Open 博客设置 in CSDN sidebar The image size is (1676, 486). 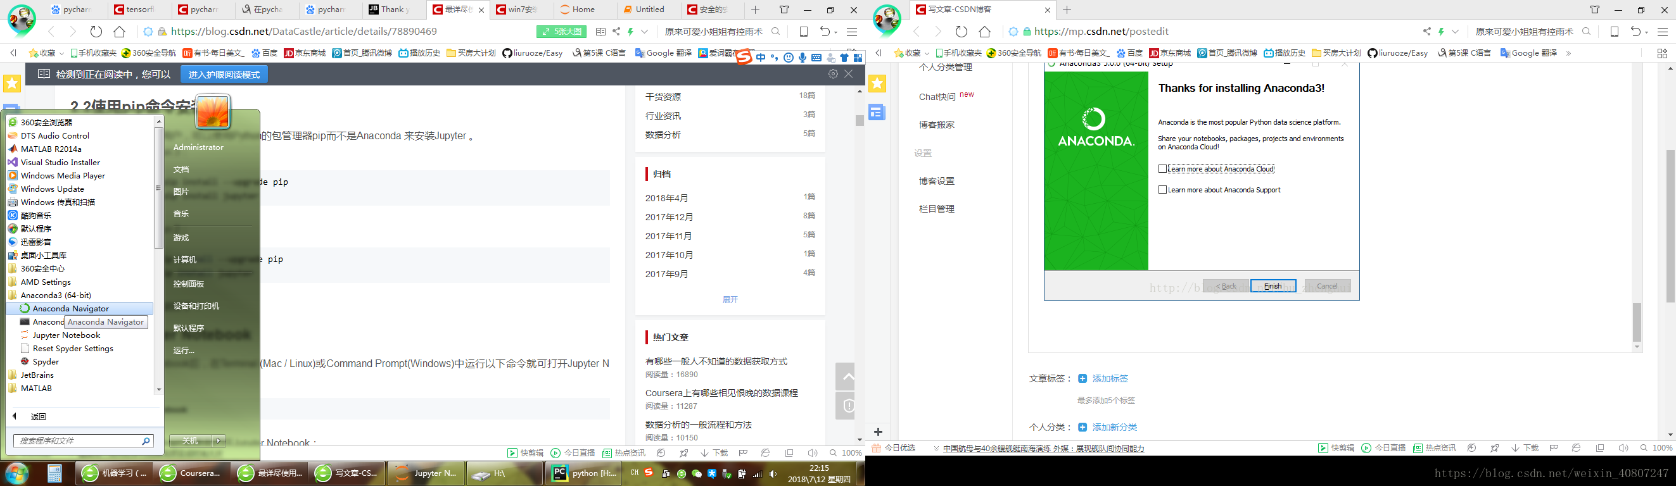(x=937, y=181)
